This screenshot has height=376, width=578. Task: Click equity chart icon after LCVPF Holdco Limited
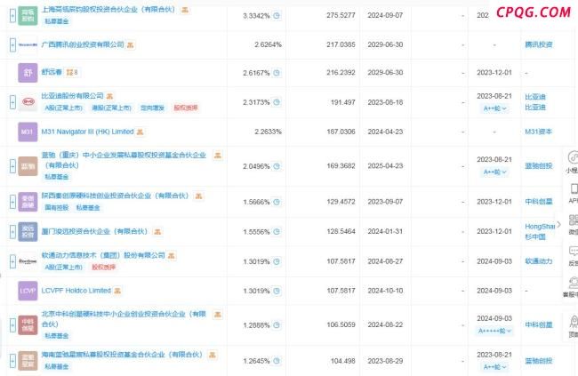117,291
